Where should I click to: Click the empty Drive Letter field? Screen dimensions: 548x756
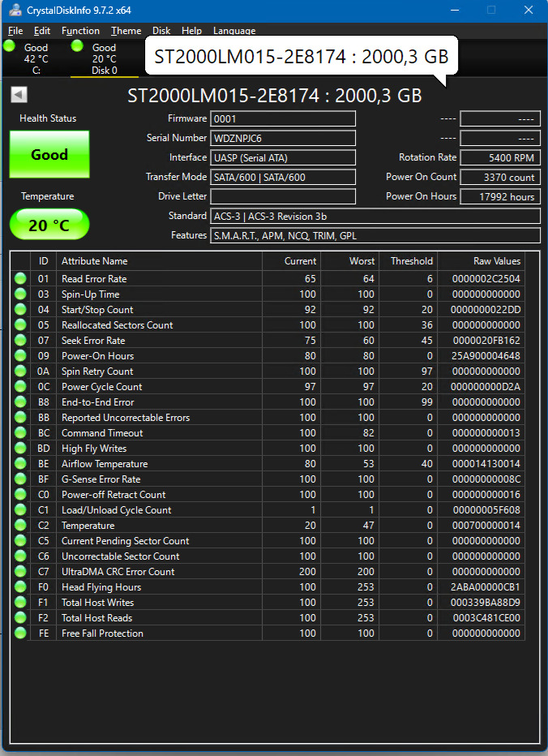[x=283, y=196]
